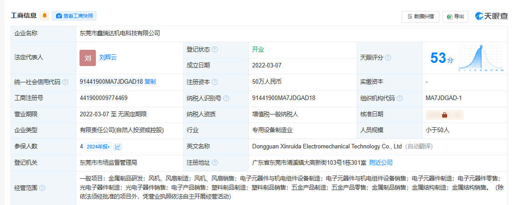Click the 53分 score value

(442, 58)
